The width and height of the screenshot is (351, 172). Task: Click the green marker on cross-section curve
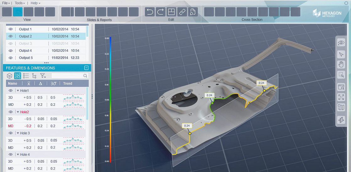click(212, 103)
